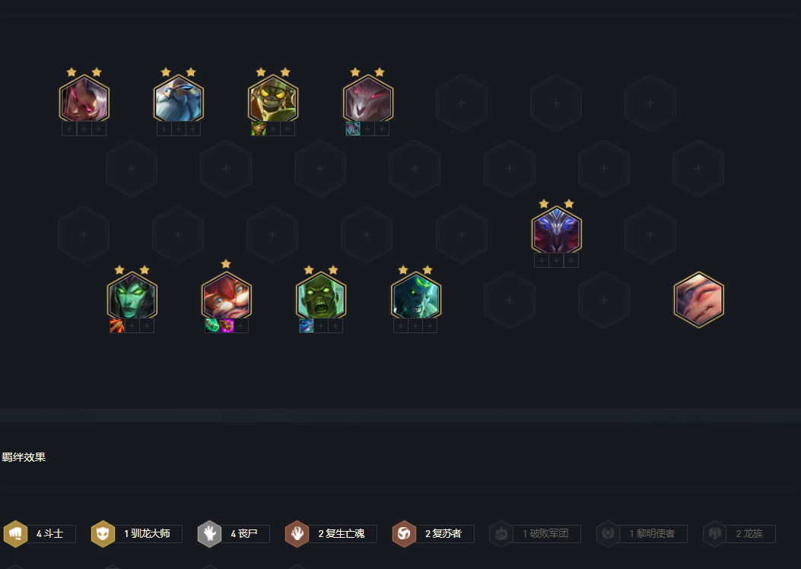Select the red-haired one-star champion

tap(226, 297)
